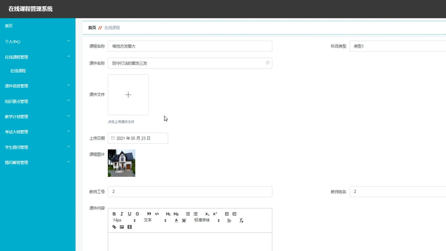Insert a code block in the editor
The width and height of the screenshot is (446, 251).
157,214
